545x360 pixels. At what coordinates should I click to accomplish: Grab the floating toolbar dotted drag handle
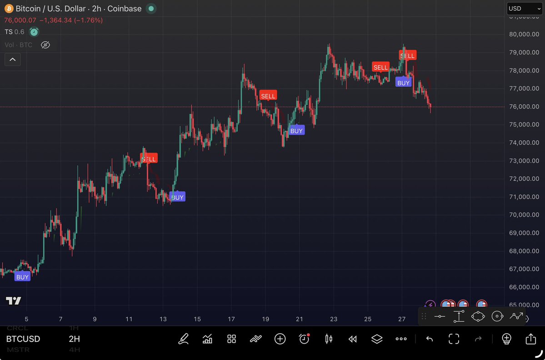click(x=424, y=316)
